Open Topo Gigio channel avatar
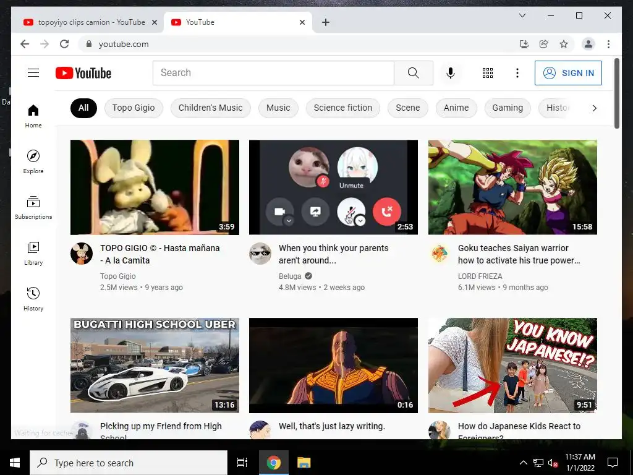 point(82,254)
